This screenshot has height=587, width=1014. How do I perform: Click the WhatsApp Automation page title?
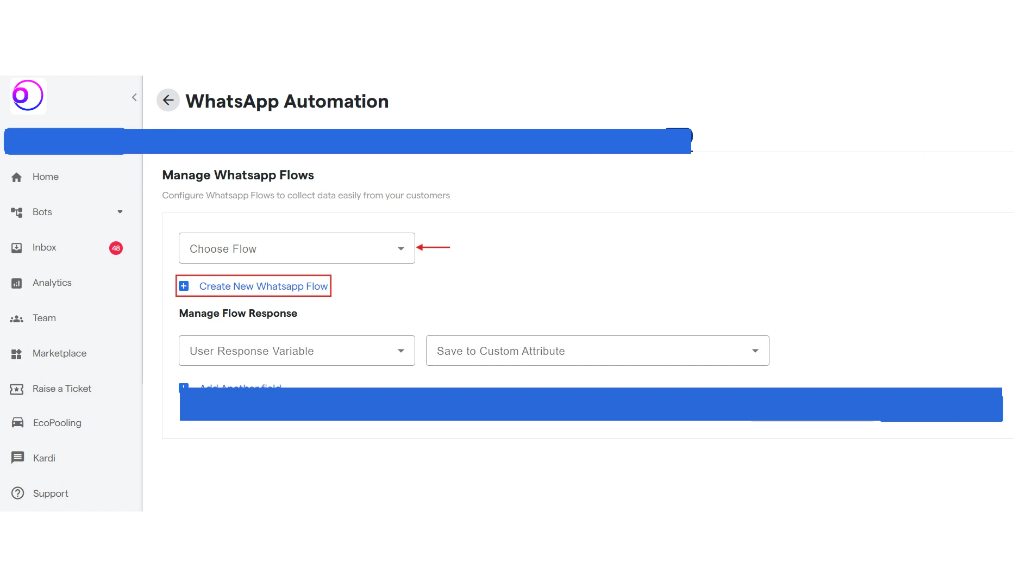point(287,101)
